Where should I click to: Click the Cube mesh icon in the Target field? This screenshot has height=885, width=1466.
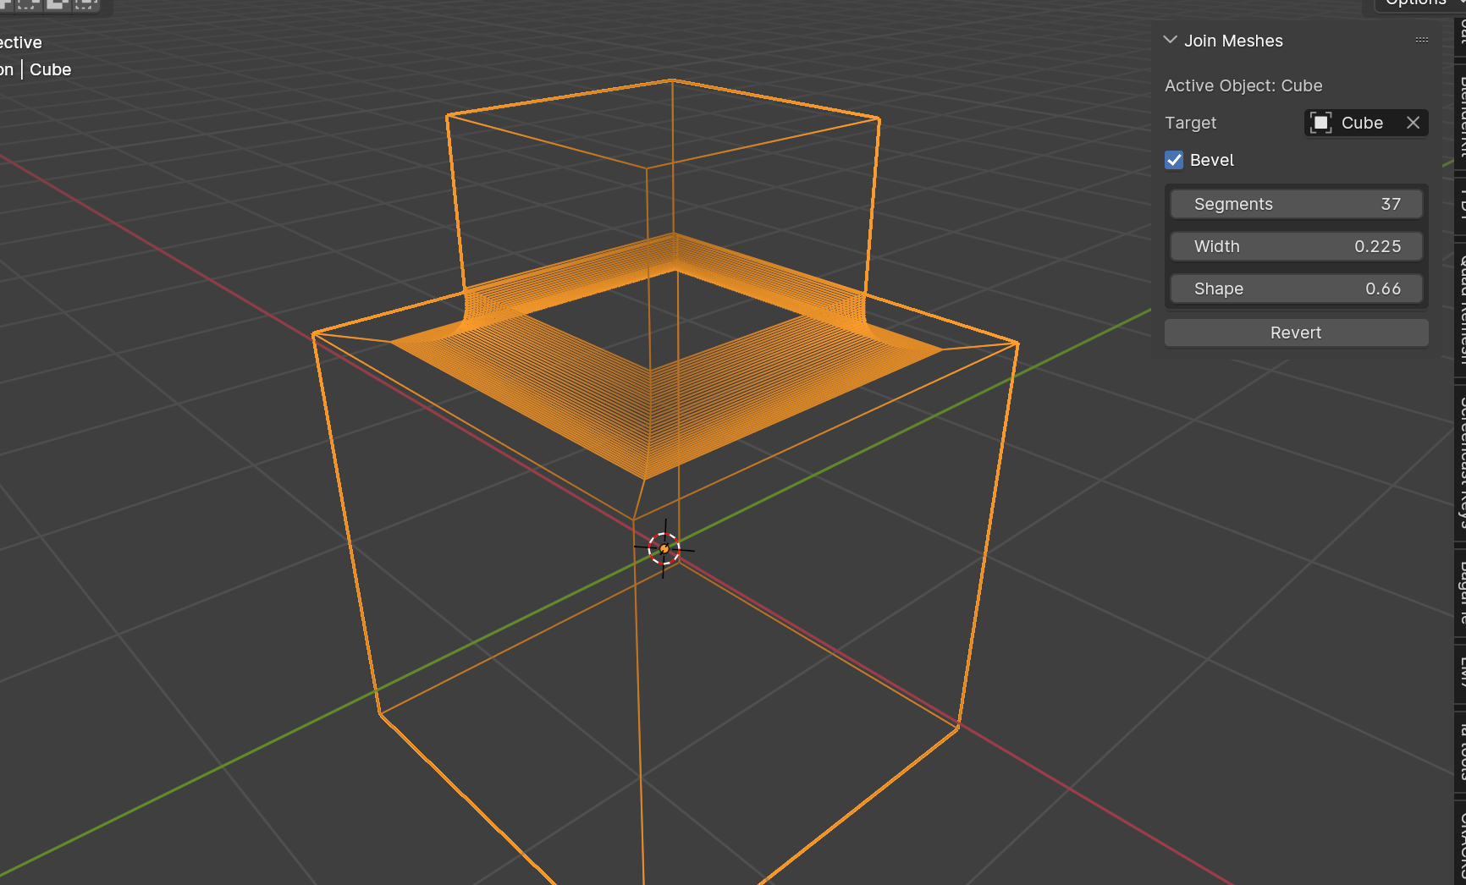[1320, 123]
